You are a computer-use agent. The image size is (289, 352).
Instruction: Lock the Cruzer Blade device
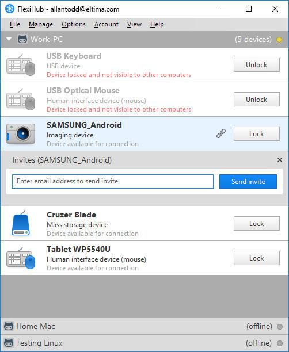[257, 224]
